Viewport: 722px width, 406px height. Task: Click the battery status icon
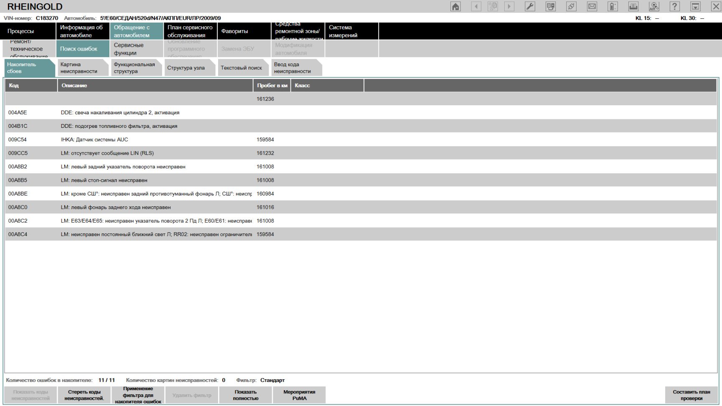tap(613, 6)
